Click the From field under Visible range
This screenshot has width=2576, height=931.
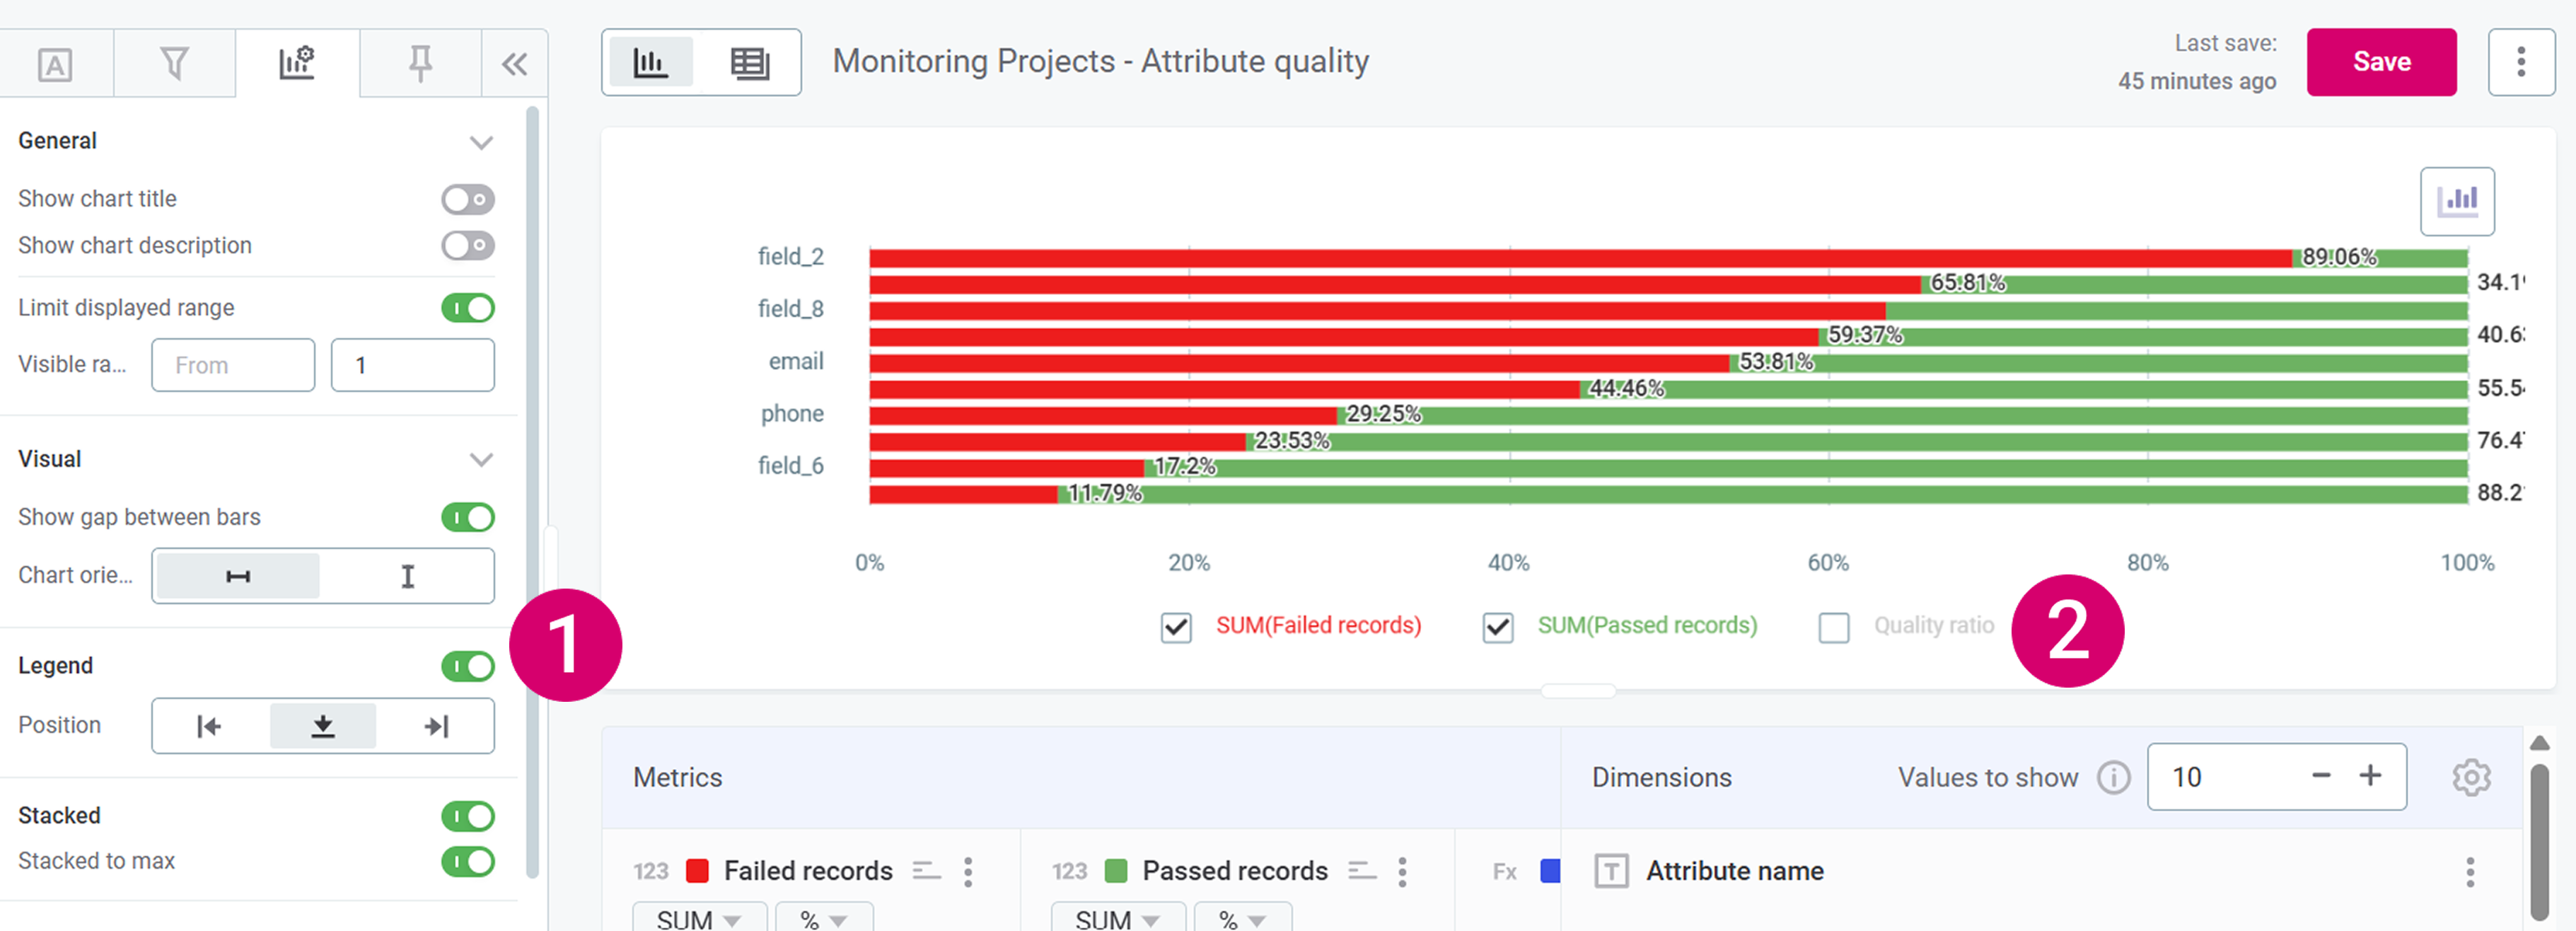pos(232,365)
